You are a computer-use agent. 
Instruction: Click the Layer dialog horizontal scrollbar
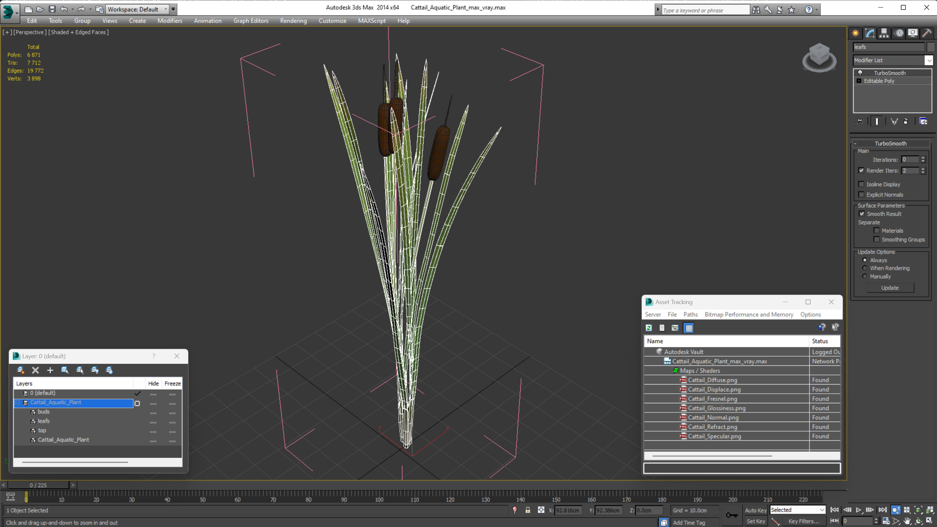tap(75, 462)
